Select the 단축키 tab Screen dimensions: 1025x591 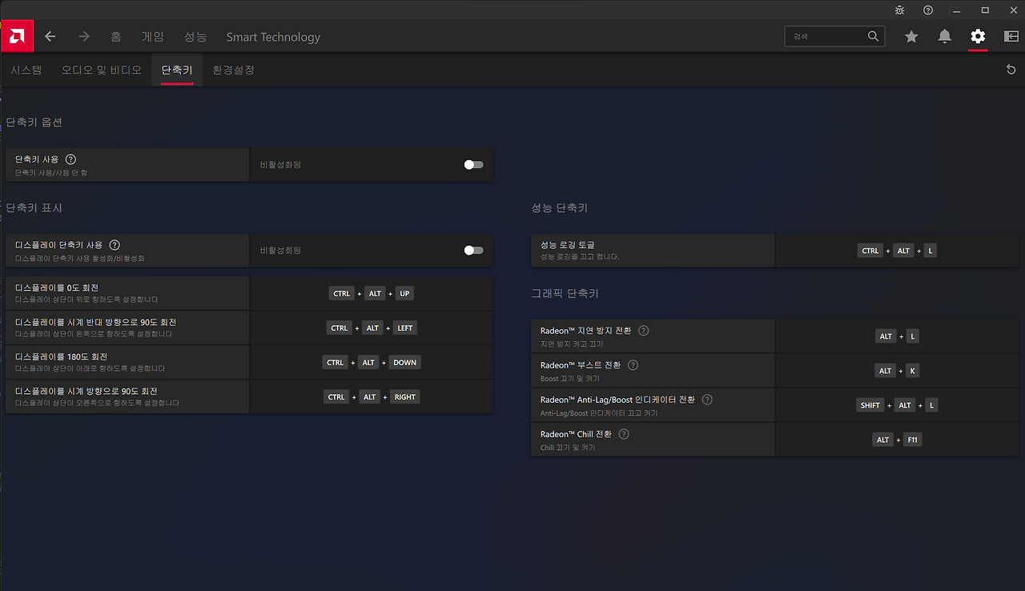[x=177, y=70]
